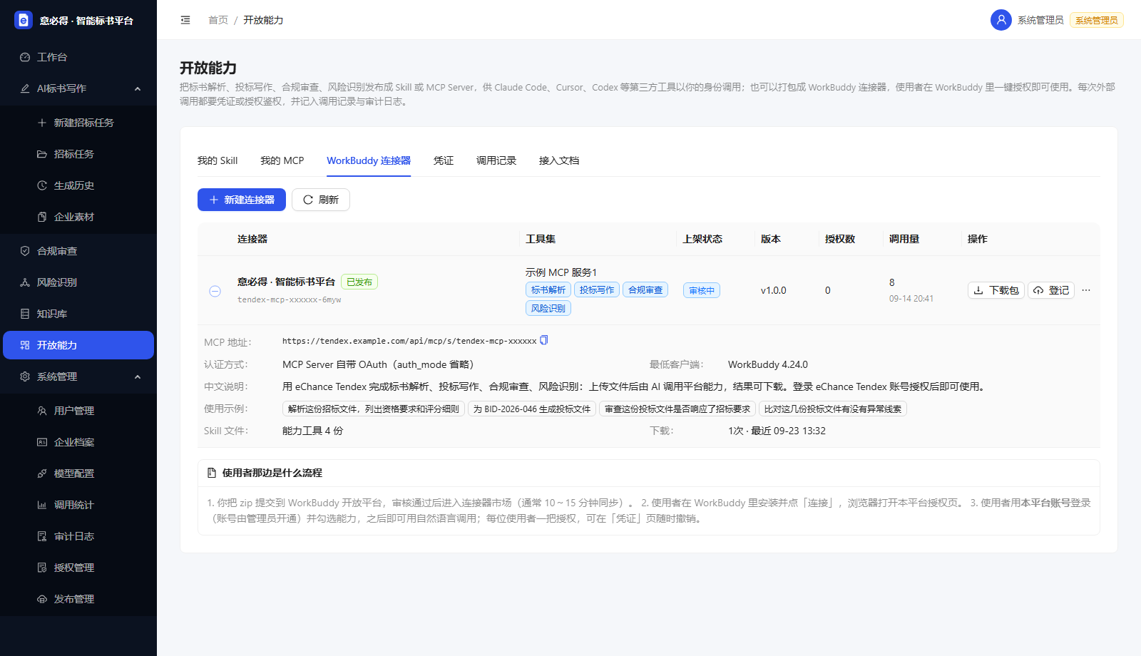Open 知识库 in the sidebar

pyautogui.click(x=78, y=314)
